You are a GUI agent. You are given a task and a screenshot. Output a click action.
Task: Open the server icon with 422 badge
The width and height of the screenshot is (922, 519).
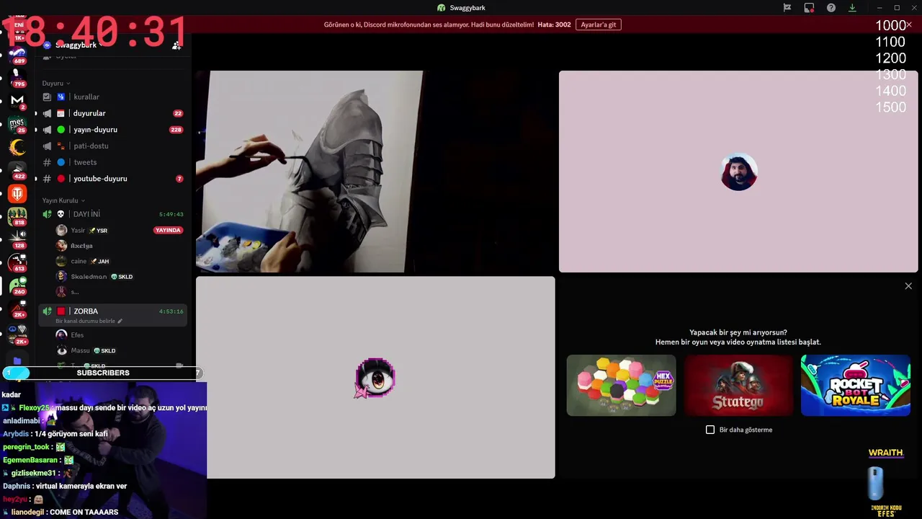tap(17, 170)
